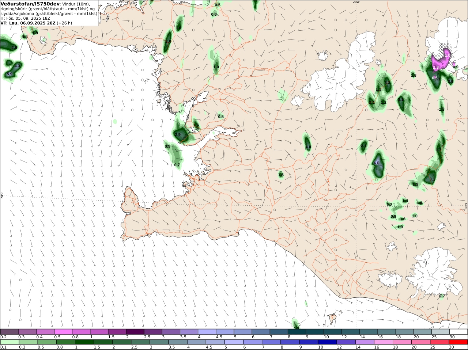Click the 6.0 precipitation maximum label
The height and width of the screenshot is (350, 468).
[376, 163]
